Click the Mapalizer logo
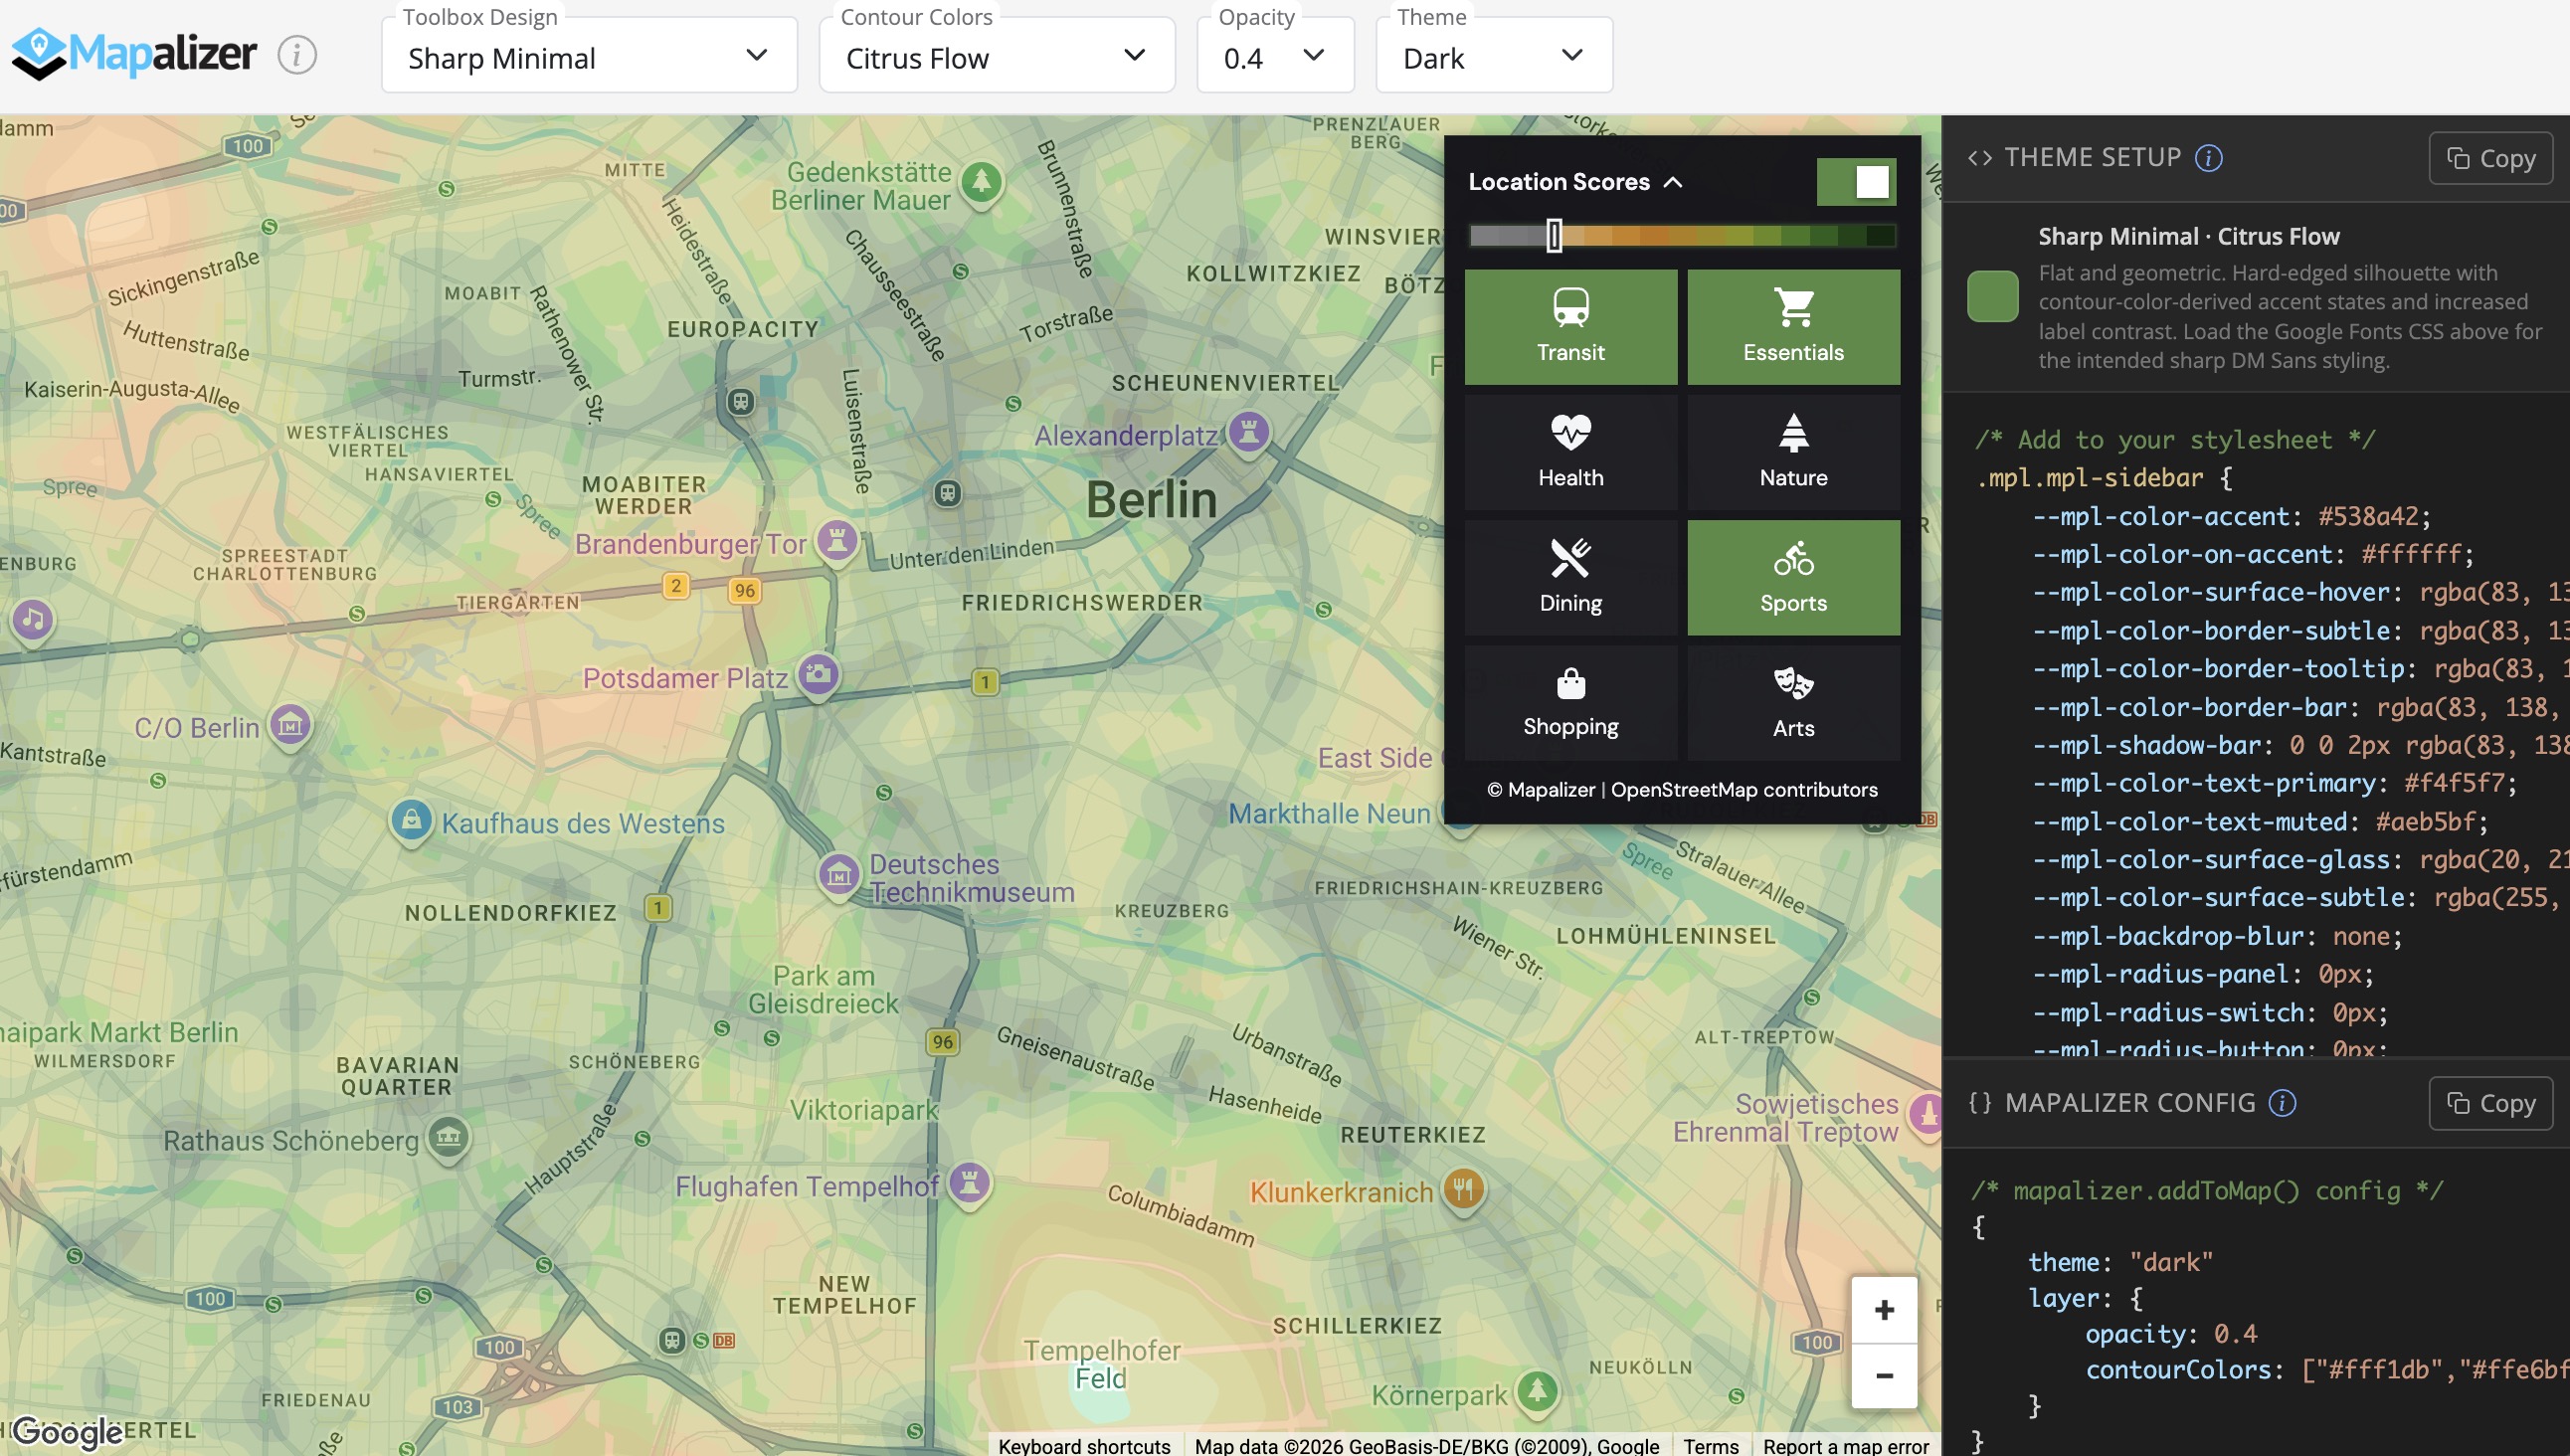This screenshot has width=2570, height=1456. click(x=134, y=54)
